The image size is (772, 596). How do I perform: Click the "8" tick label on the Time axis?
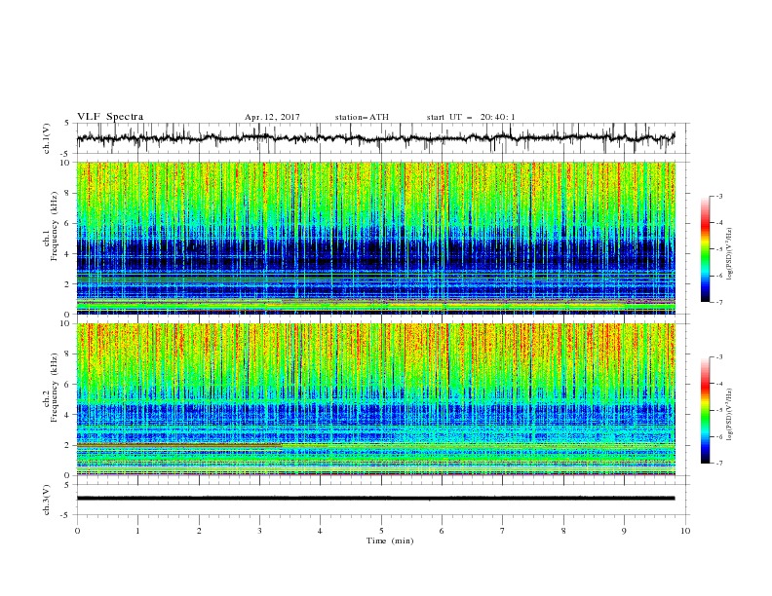click(563, 531)
